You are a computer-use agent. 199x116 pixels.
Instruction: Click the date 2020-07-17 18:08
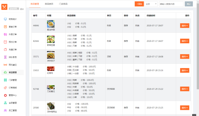[155, 57]
